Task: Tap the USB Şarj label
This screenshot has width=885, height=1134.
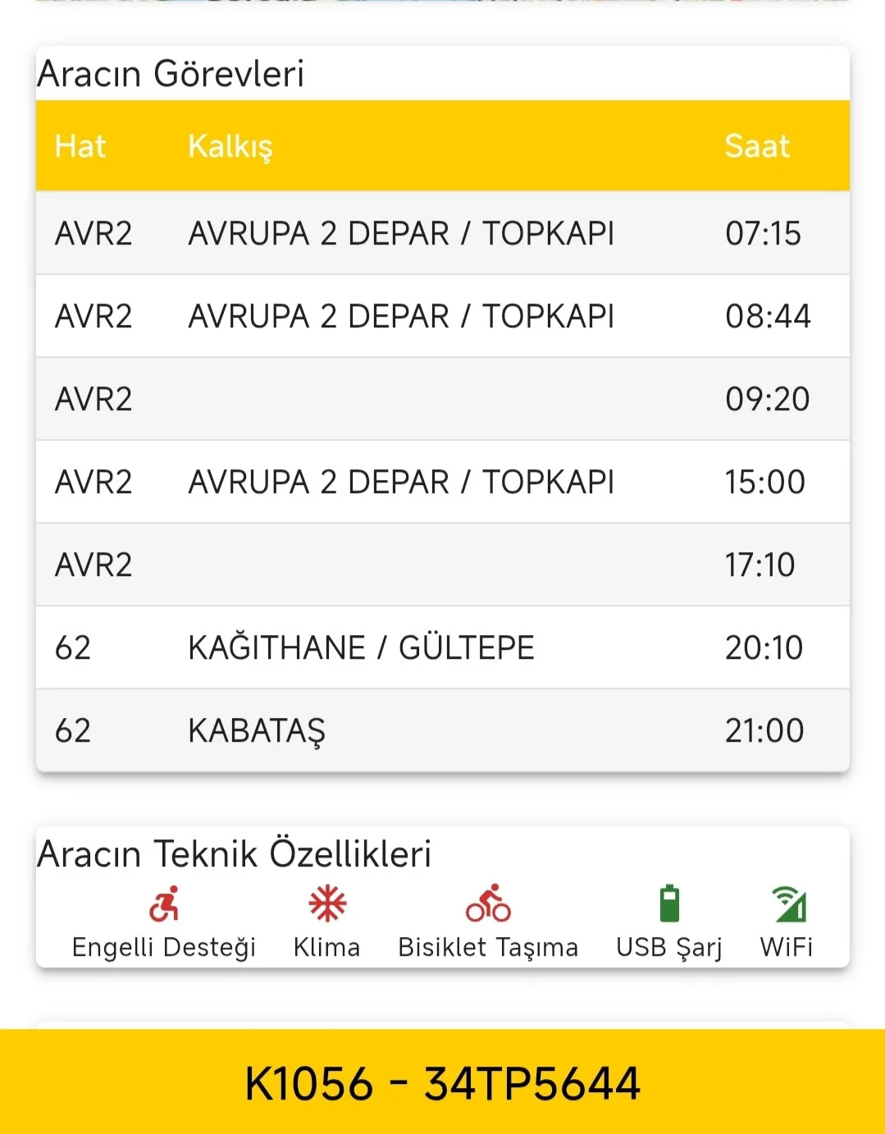Action: (669, 947)
